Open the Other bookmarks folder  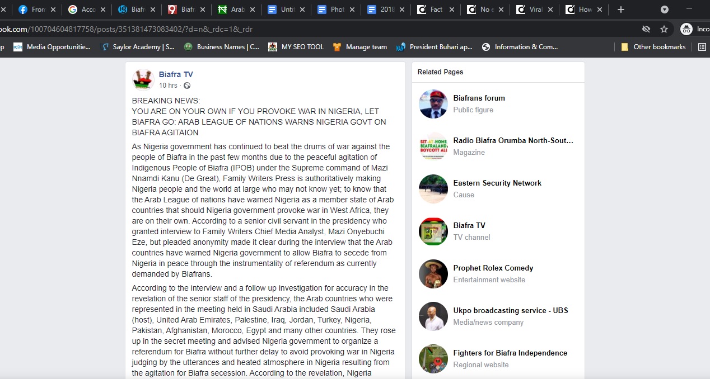point(653,47)
